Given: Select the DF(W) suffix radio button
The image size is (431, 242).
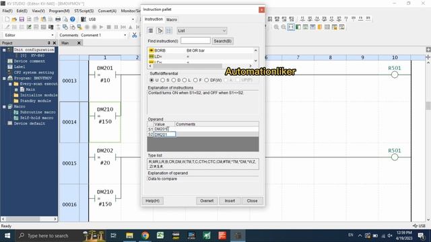Looking at the screenshot, I should coord(206,80).
